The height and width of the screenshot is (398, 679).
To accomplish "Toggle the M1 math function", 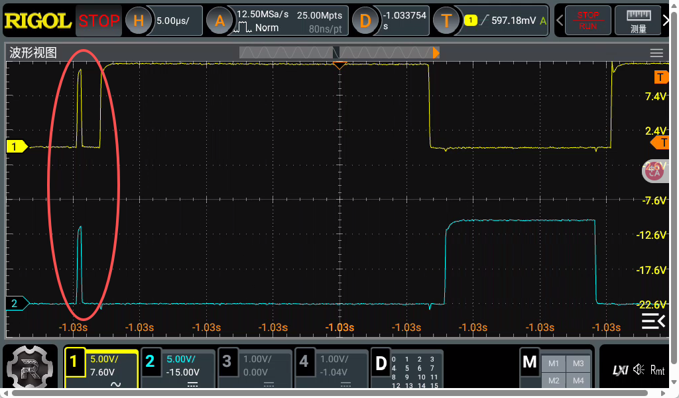I will [x=554, y=363].
